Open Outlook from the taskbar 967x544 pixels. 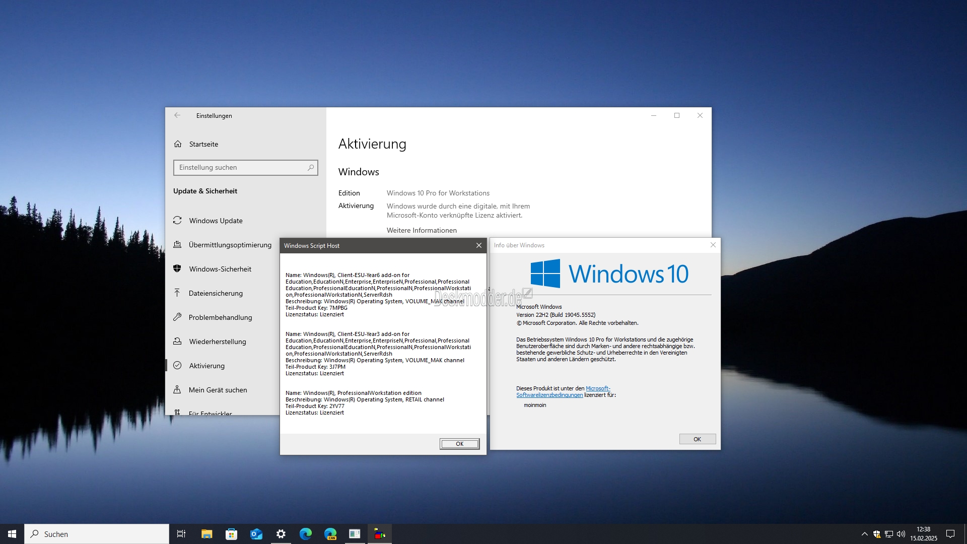coord(256,534)
